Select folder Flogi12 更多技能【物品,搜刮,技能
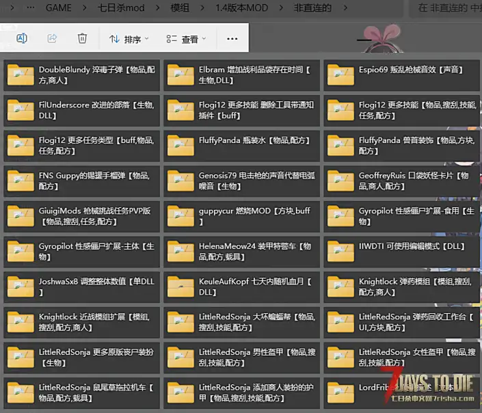 click(401, 110)
